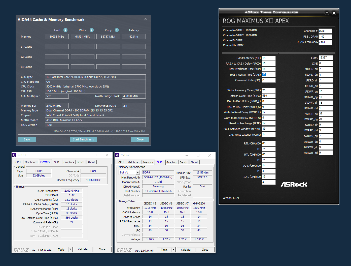The height and width of the screenshot is (266, 351).
Task: Click the AIDA64 Memory Write result 61591 MB/s
Action: tap(83, 37)
